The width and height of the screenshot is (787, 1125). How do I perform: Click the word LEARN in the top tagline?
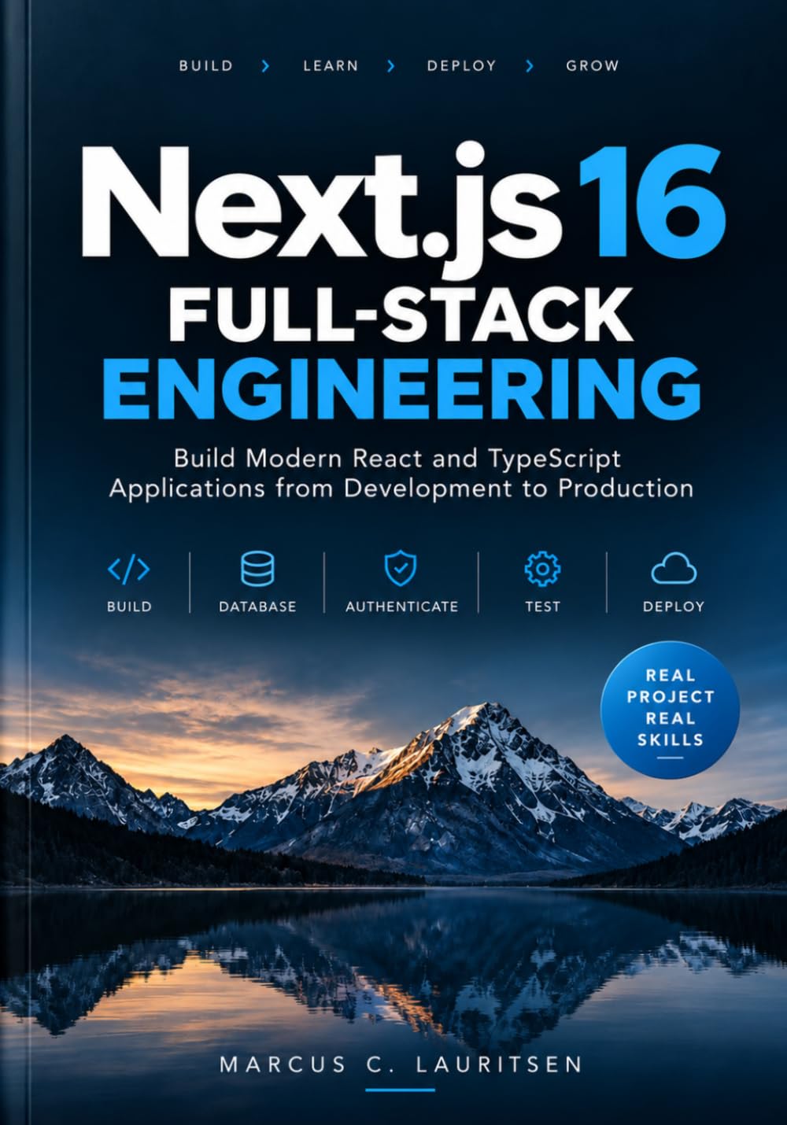pos(331,66)
